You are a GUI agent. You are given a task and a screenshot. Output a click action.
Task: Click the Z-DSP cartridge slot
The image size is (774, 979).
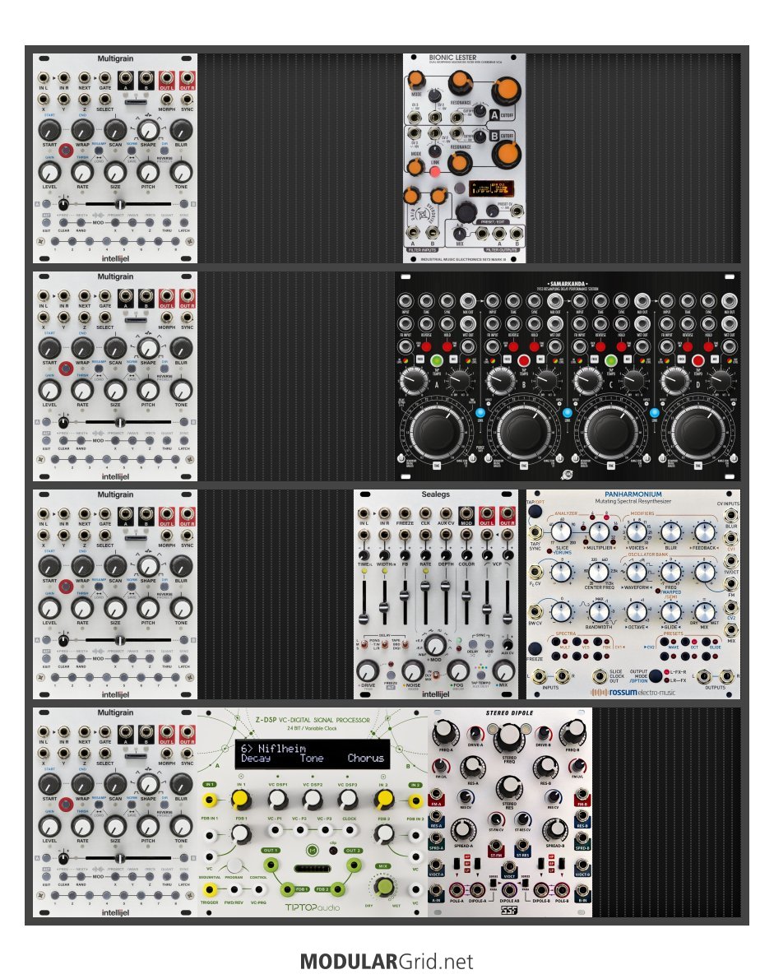pyautogui.click(x=312, y=869)
